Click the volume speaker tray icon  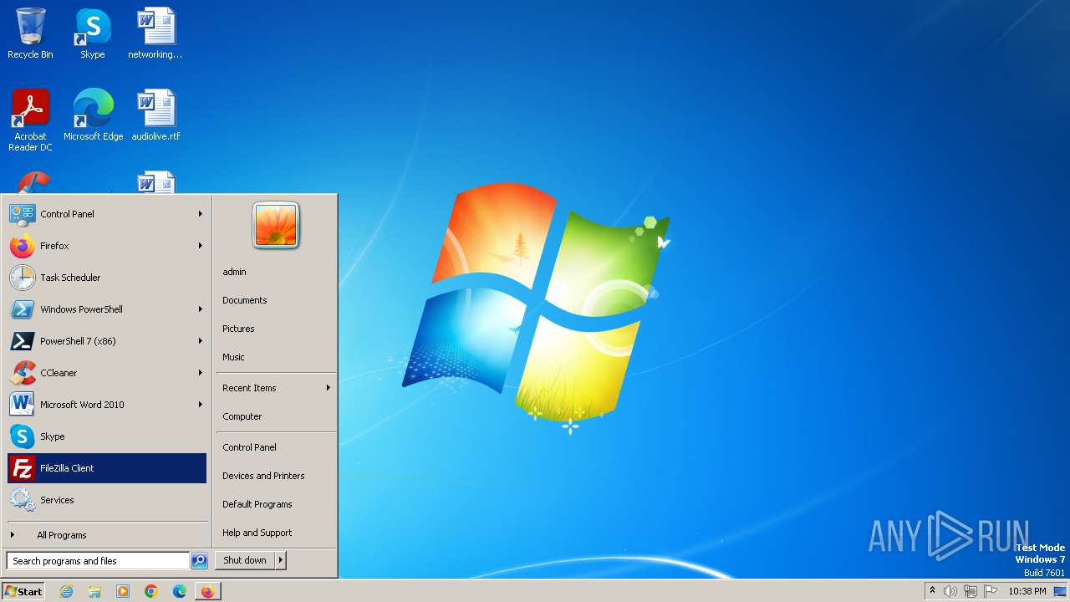pos(950,591)
